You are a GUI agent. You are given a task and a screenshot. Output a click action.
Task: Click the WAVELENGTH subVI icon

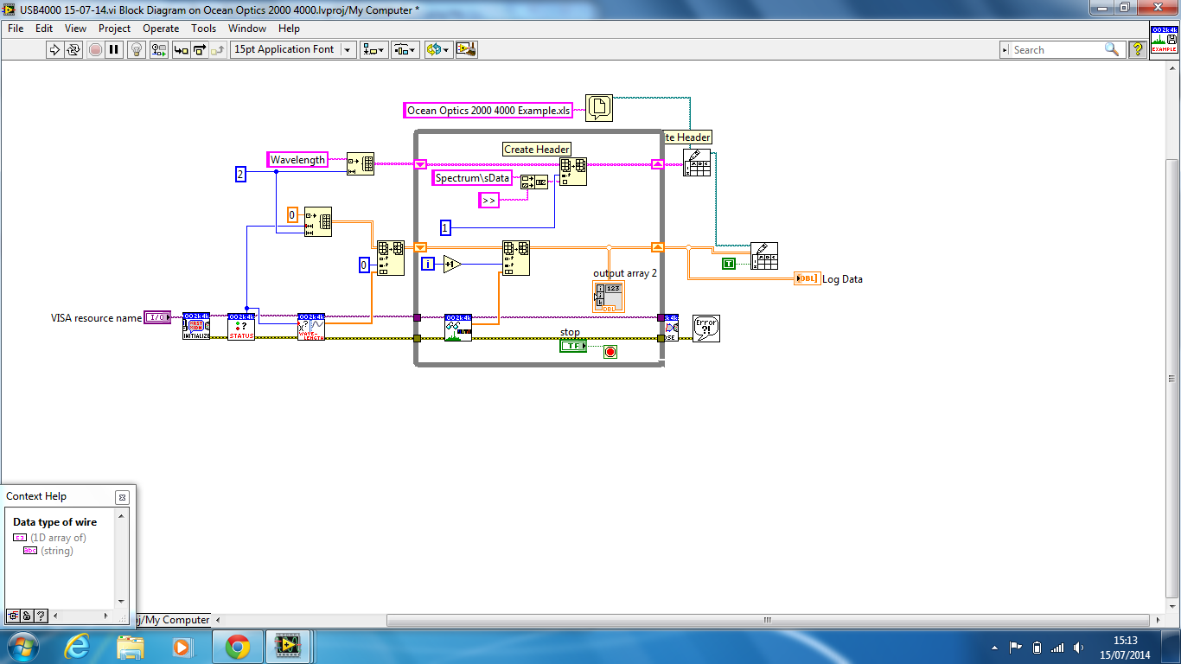point(311,326)
